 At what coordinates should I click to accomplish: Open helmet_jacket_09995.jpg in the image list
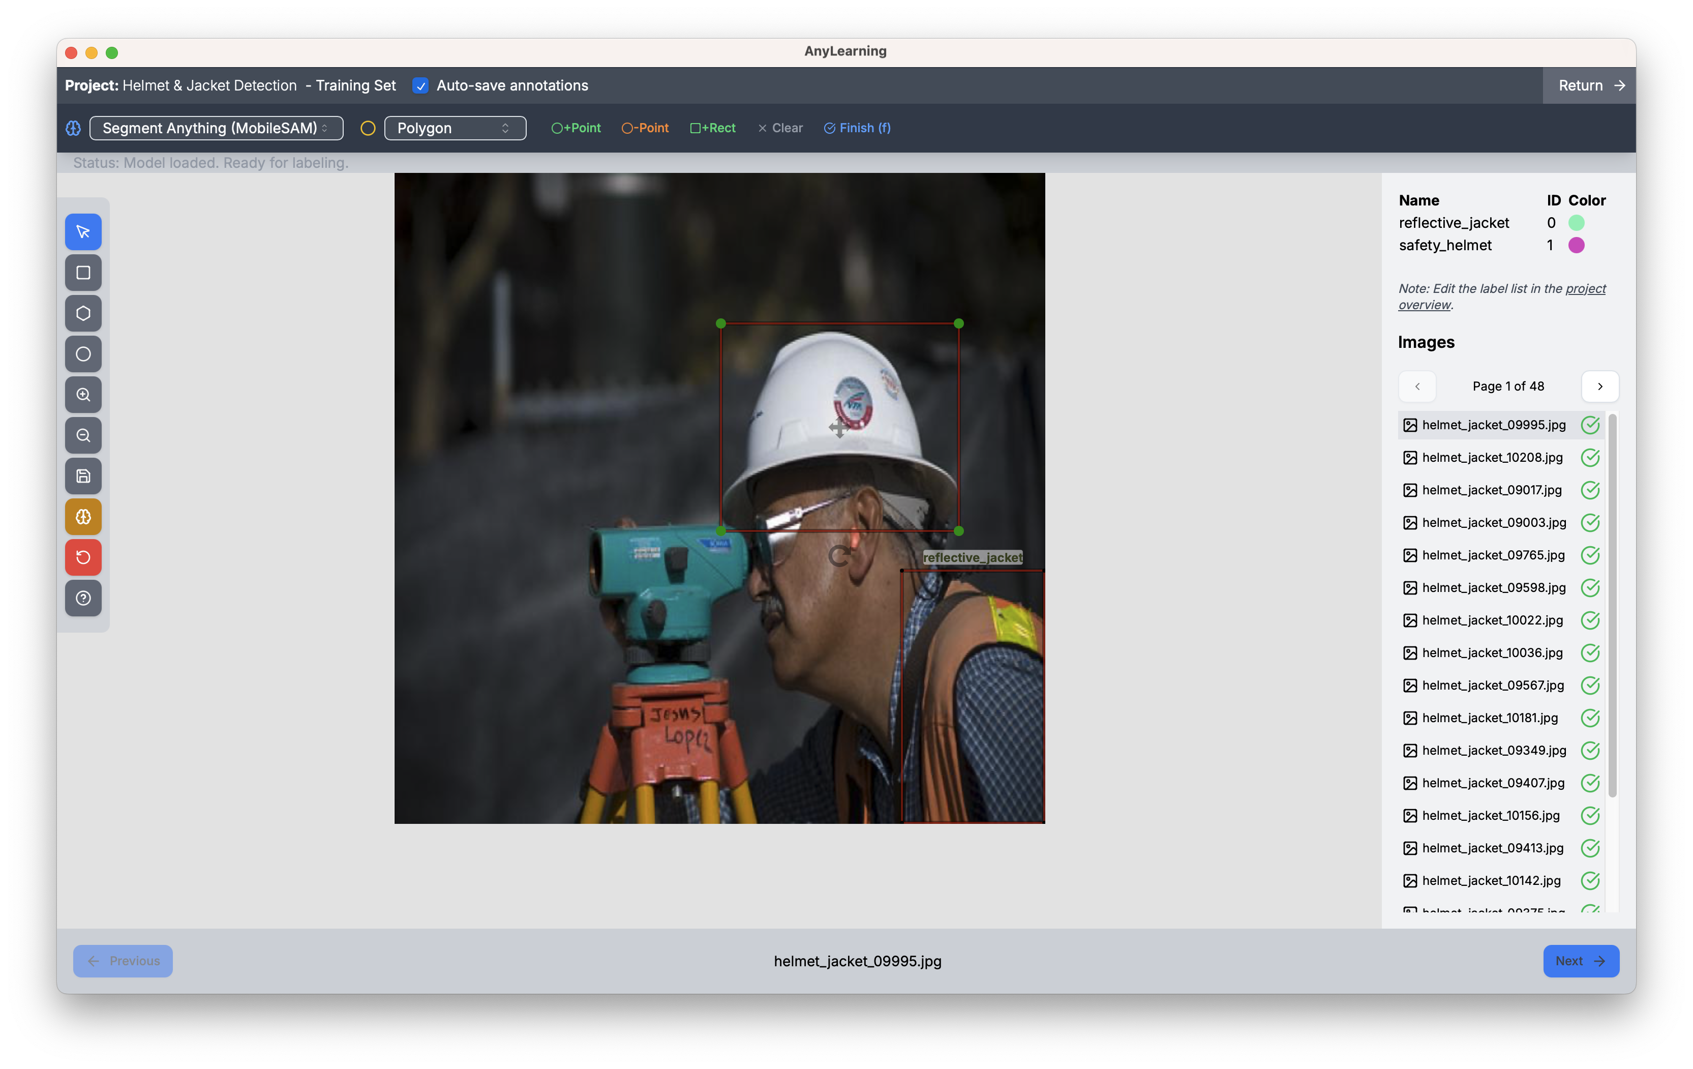point(1493,425)
